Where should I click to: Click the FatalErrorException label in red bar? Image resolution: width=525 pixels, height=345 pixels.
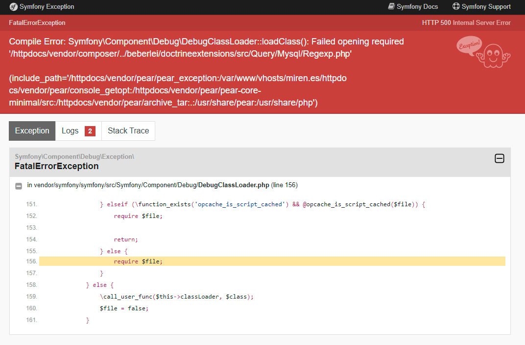click(x=37, y=22)
